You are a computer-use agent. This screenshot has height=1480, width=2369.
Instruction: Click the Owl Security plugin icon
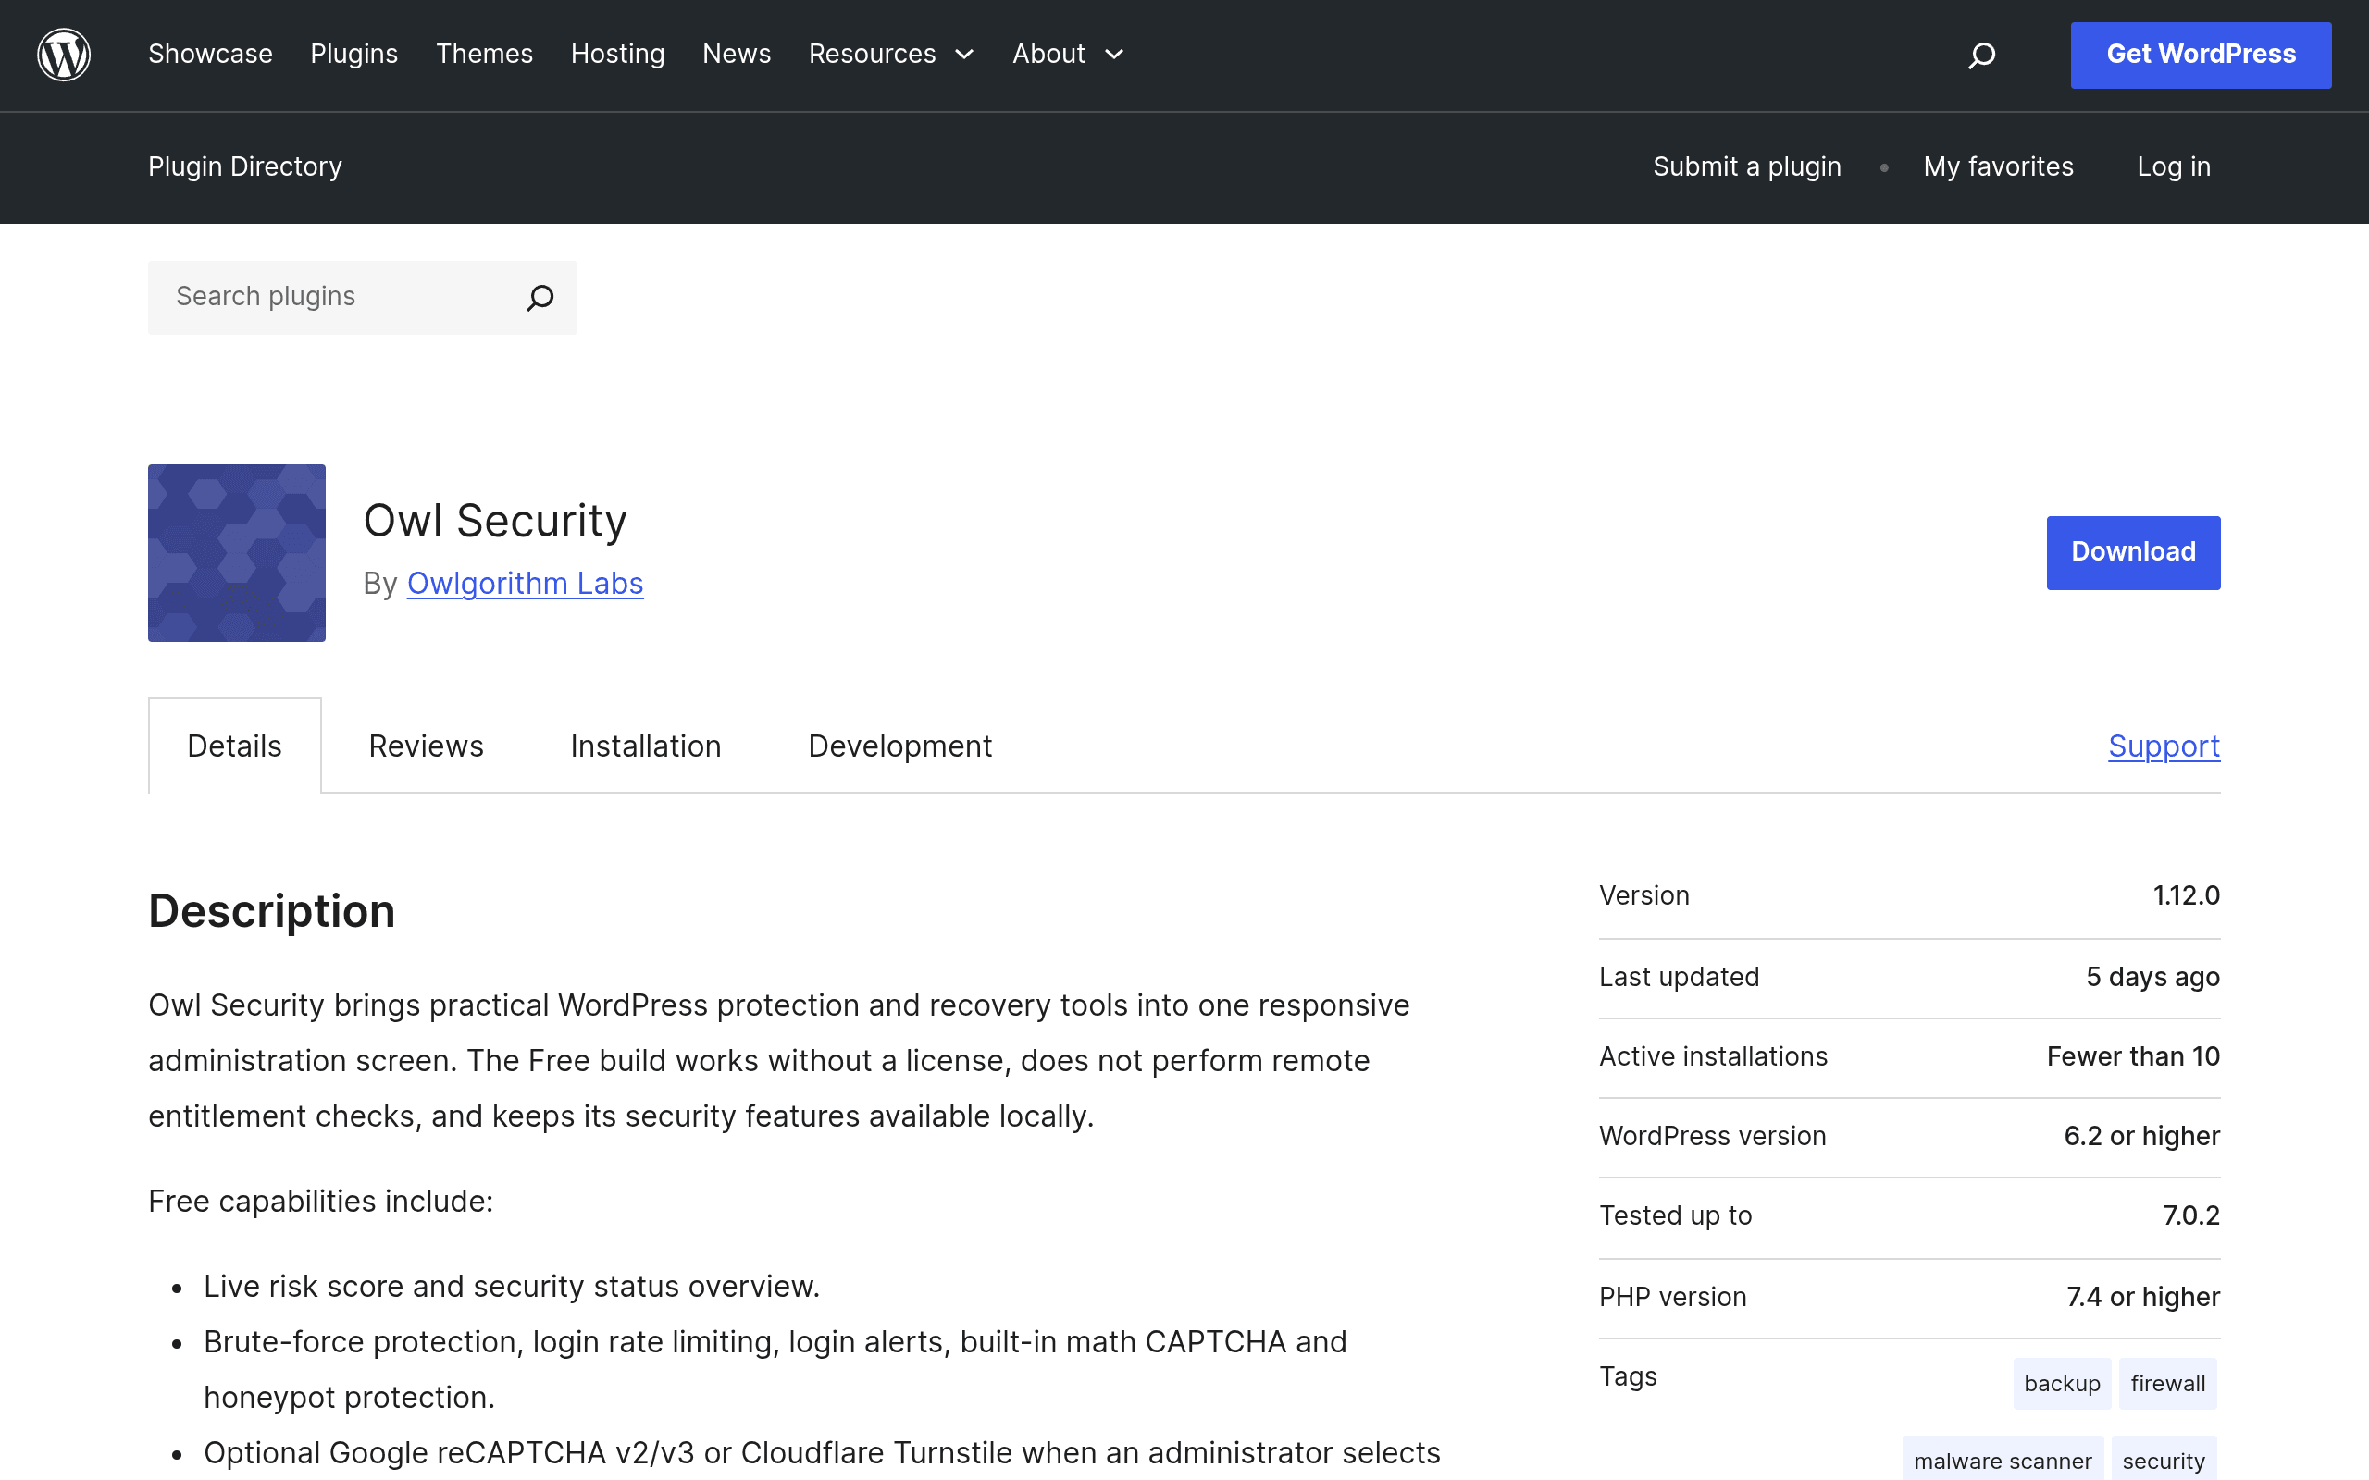pyautogui.click(x=237, y=553)
